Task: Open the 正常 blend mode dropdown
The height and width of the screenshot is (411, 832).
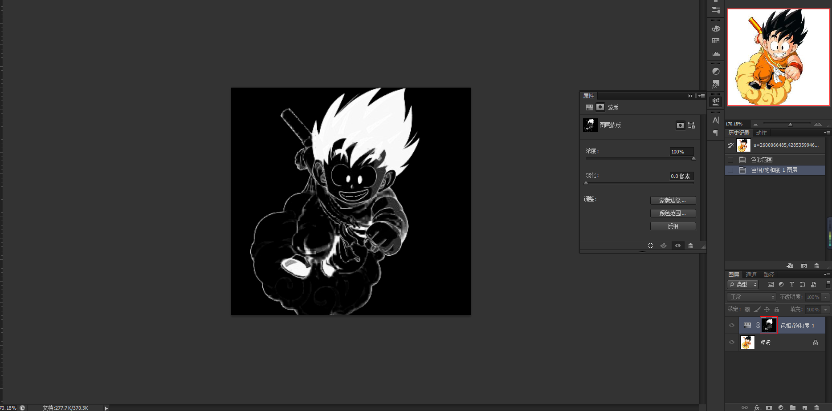Action: [751, 297]
